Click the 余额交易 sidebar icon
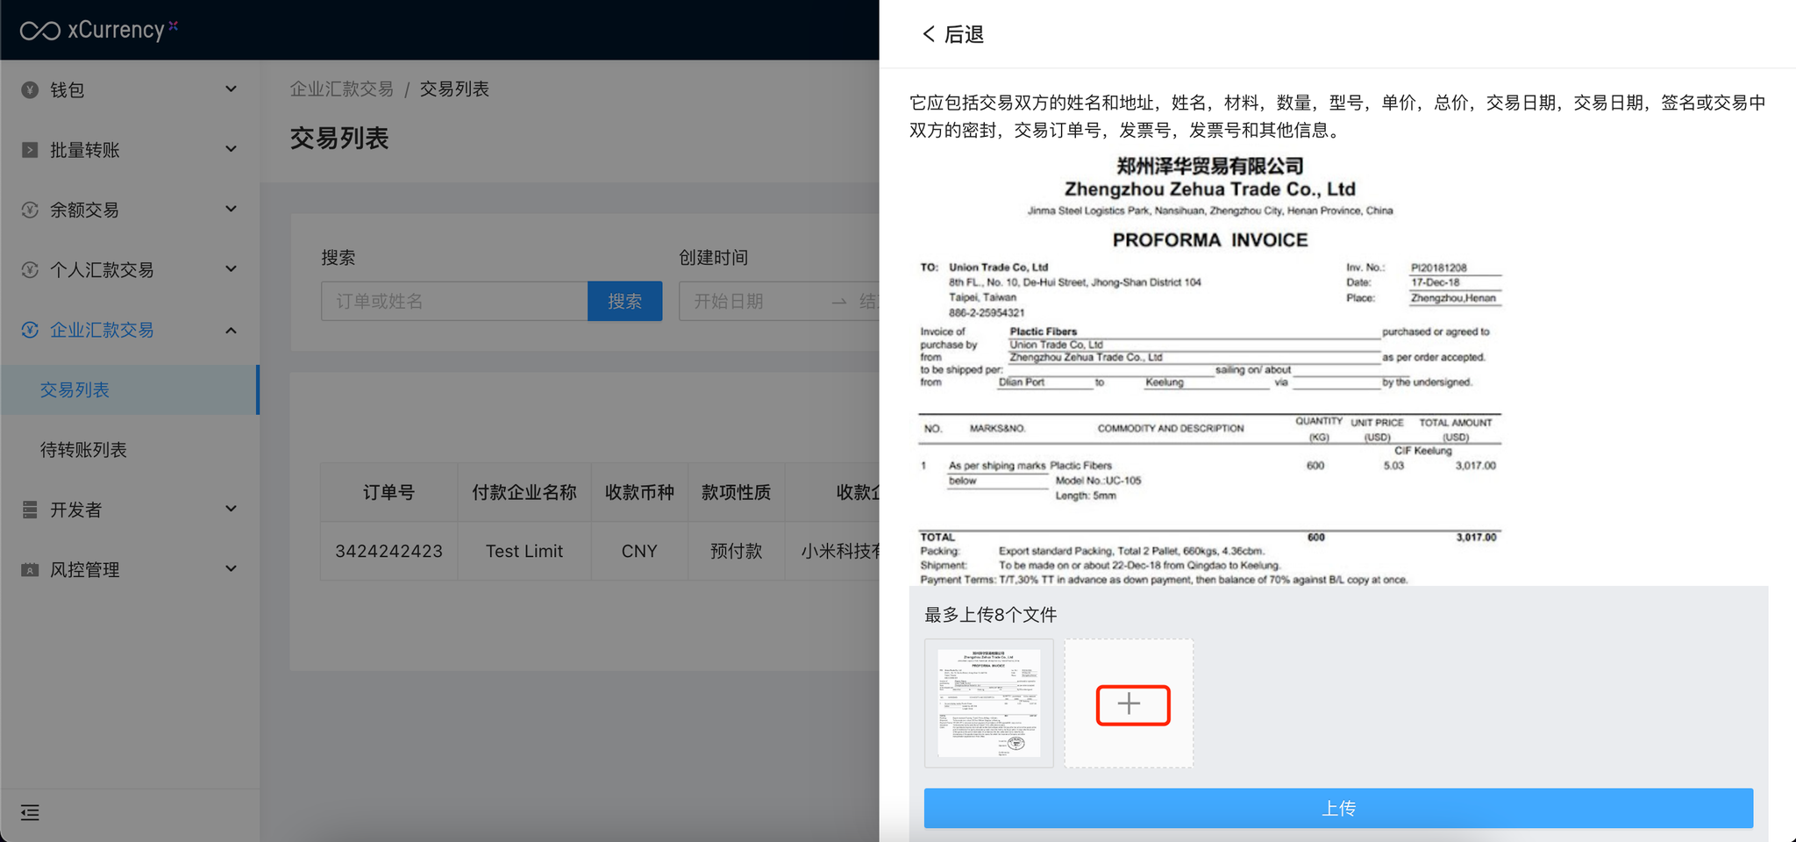The image size is (1796, 842). pyautogui.click(x=30, y=210)
